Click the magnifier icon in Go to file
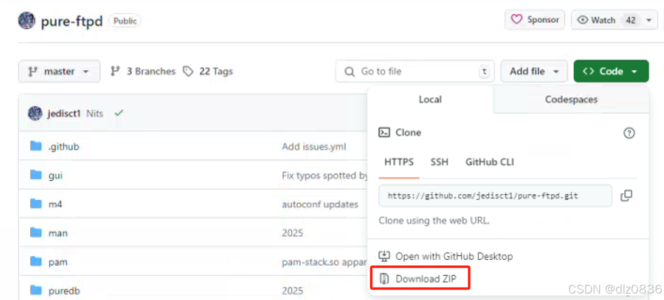Screen dimensions: 664x300 [x=350, y=72]
